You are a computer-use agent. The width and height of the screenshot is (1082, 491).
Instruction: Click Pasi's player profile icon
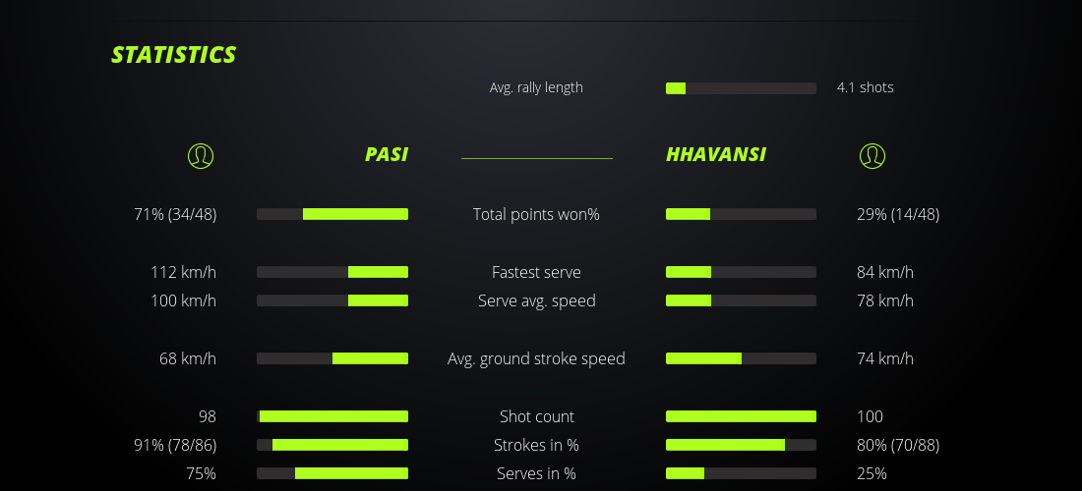click(x=201, y=155)
